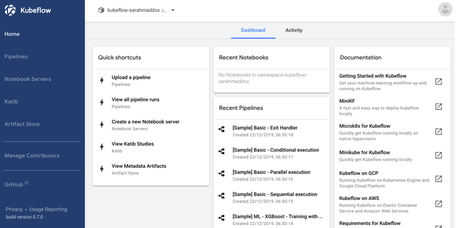The width and height of the screenshot is (472, 228).
Task: Open the GitHub link in sidebar
Action: 14,185
